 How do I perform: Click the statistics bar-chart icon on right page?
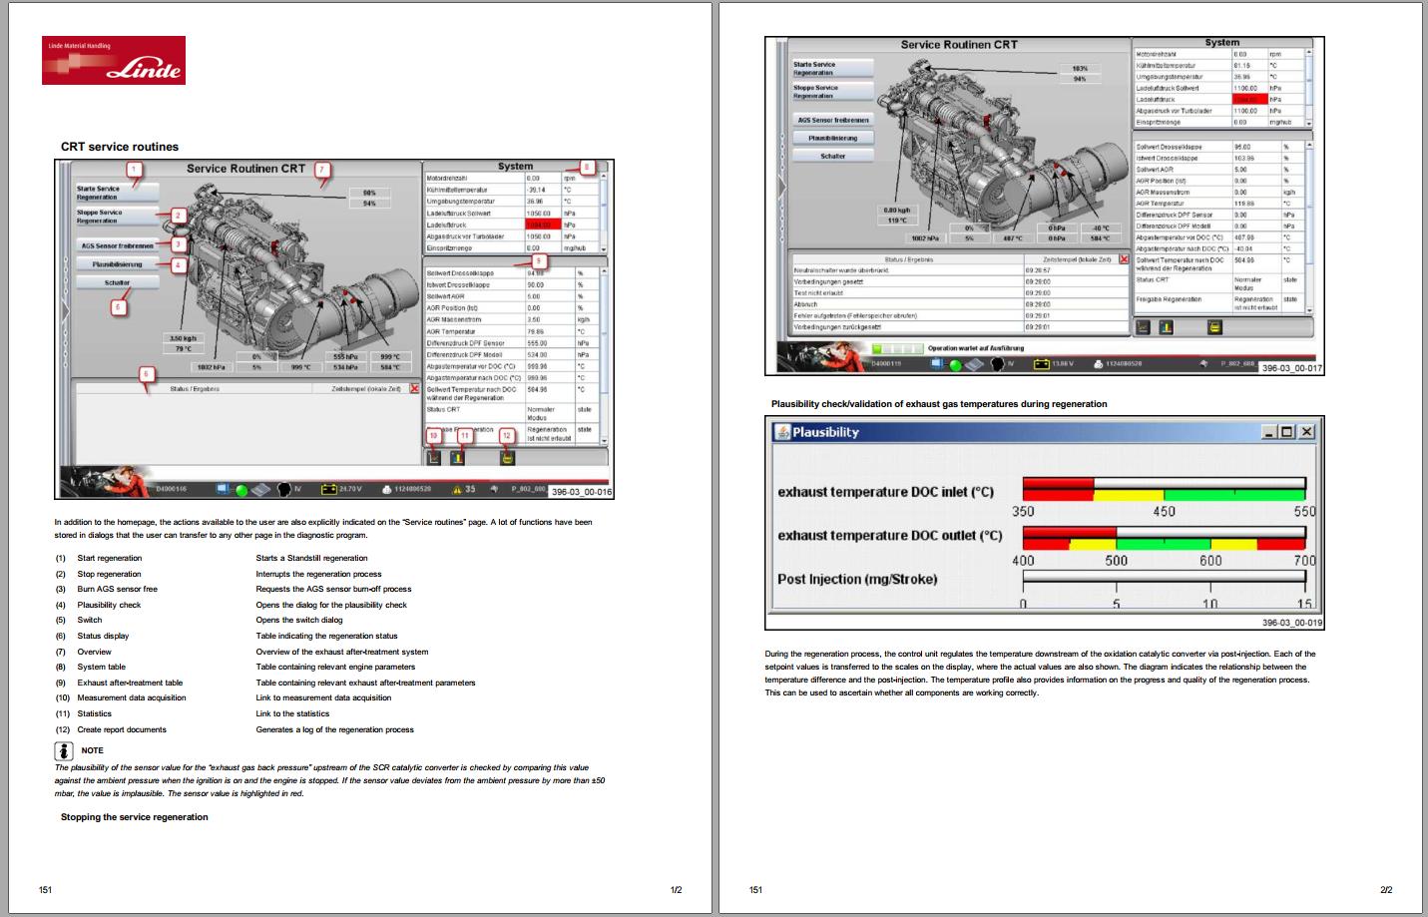pos(1166,327)
